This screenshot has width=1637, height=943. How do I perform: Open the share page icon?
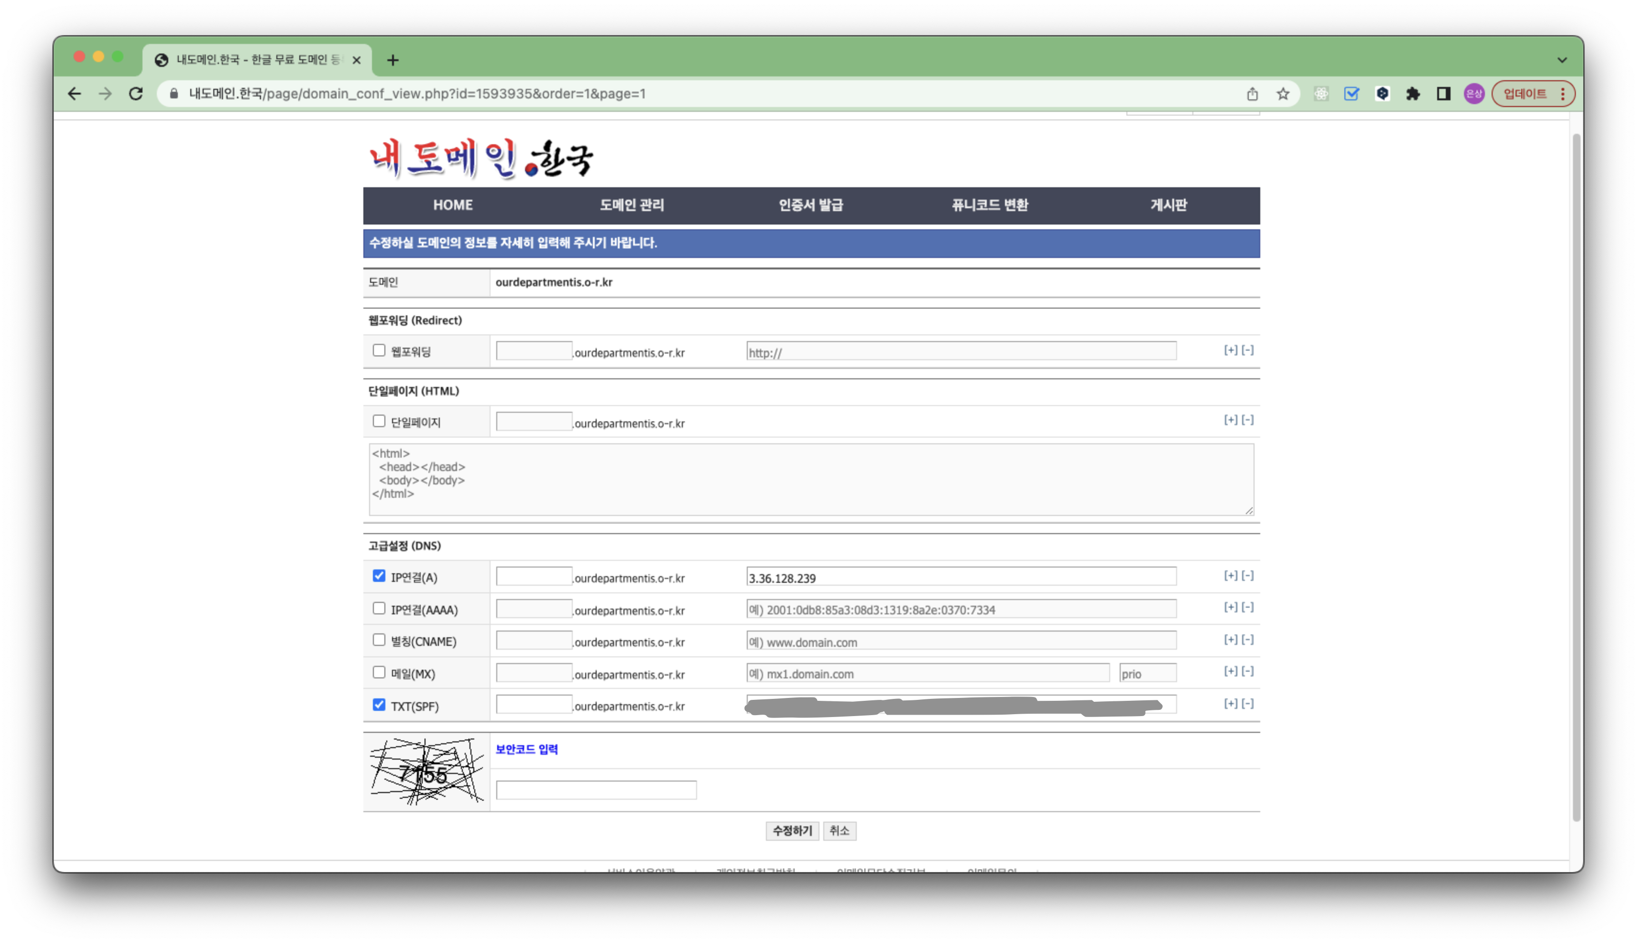coord(1252,94)
